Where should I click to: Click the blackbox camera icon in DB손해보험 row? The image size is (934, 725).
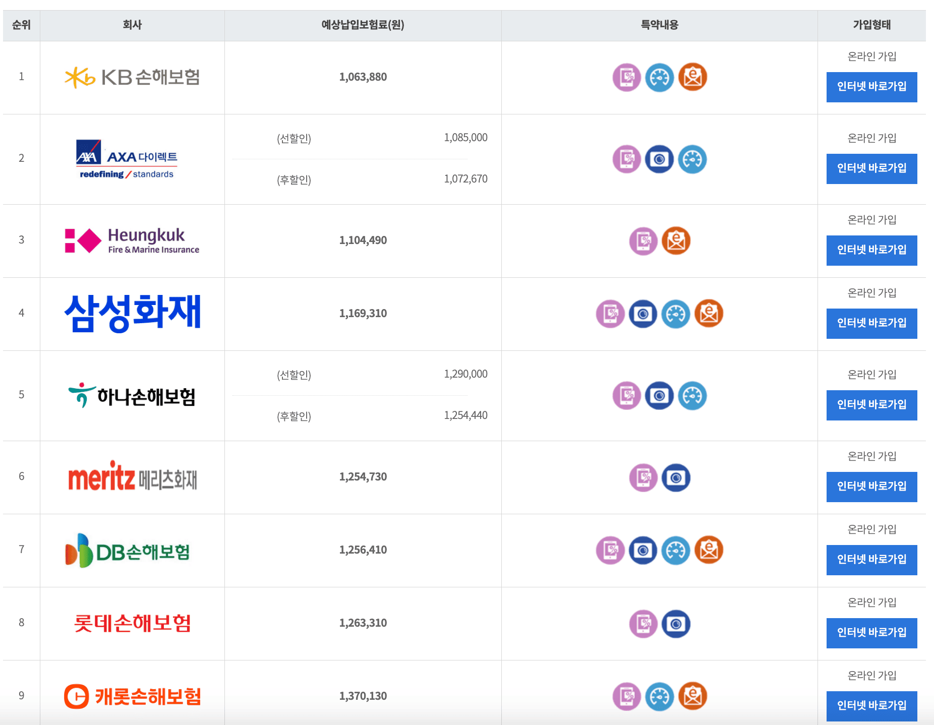tap(643, 551)
